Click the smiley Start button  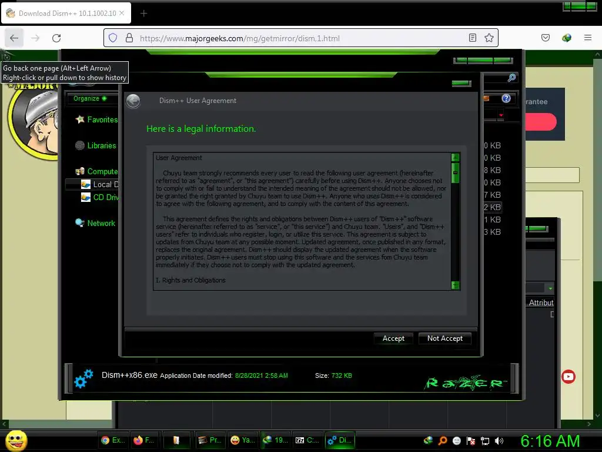[x=16, y=440]
